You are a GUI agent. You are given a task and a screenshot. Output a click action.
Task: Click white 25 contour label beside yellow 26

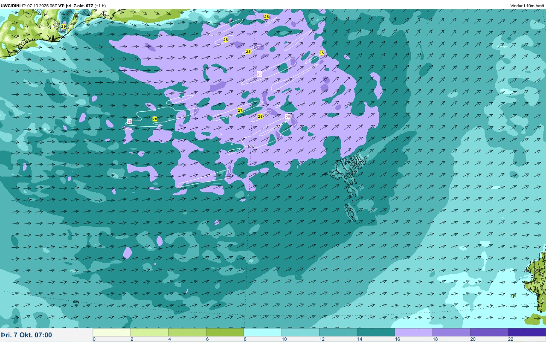(x=288, y=116)
